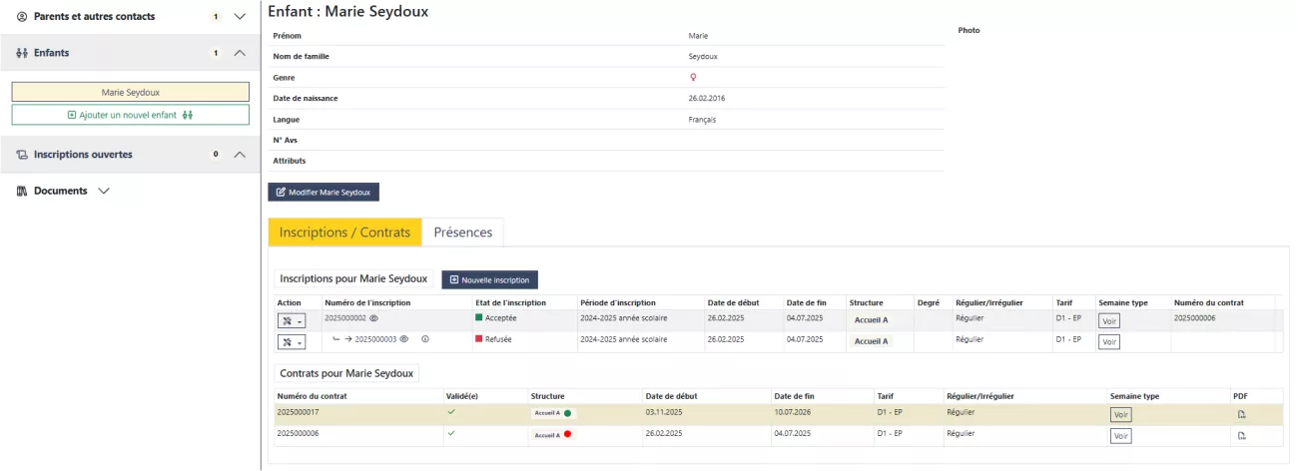Click the Nouvelle inscription button
The width and height of the screenshot is (1298, 471).
pyautogui.click(x=489, y=279)
